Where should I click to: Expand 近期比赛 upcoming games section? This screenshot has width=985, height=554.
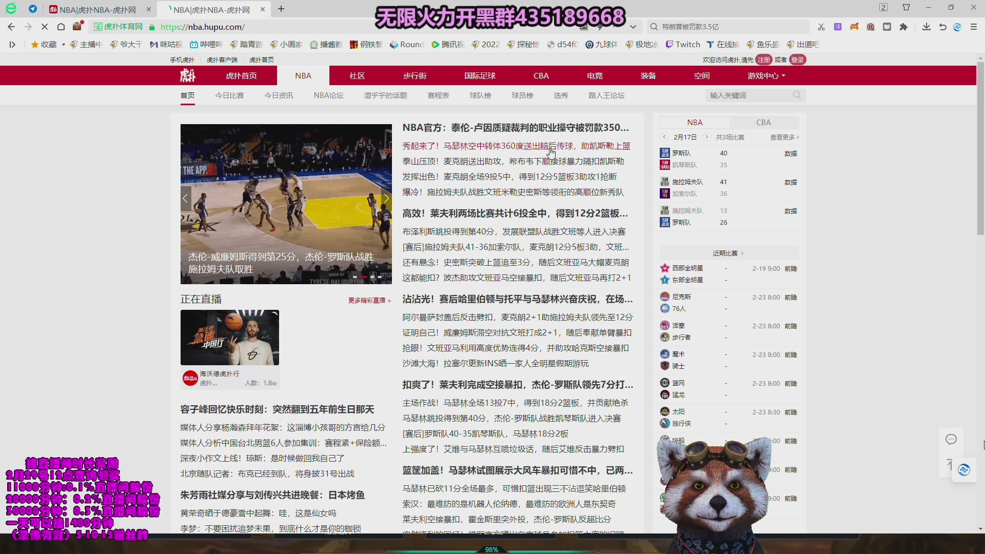point(728,253)
